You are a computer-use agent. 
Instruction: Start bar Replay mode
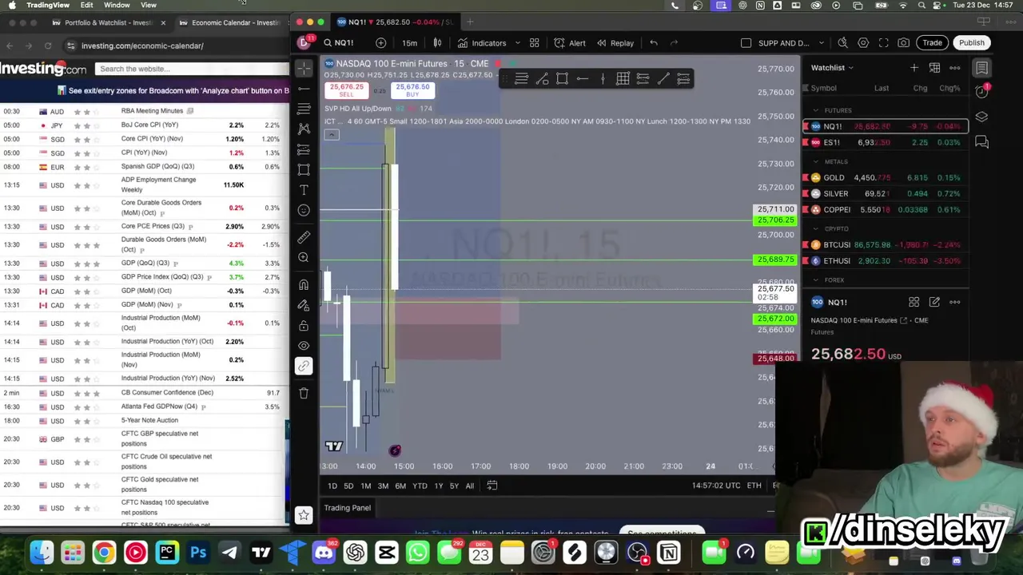(x=615, y=43)
